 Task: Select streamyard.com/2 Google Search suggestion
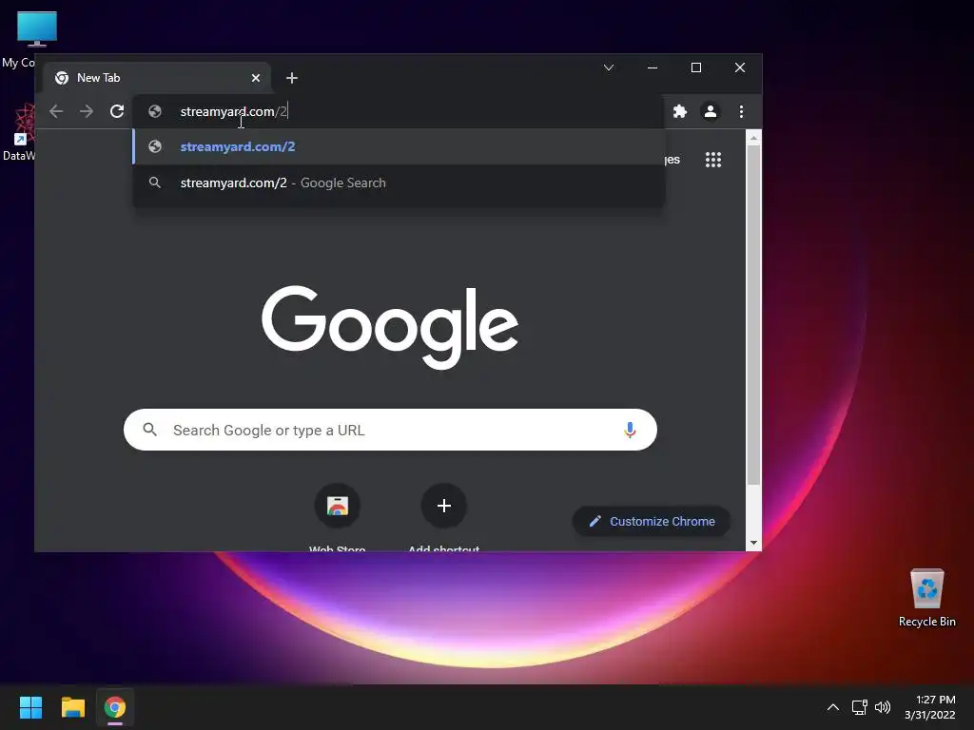click(x=399, y=182)
